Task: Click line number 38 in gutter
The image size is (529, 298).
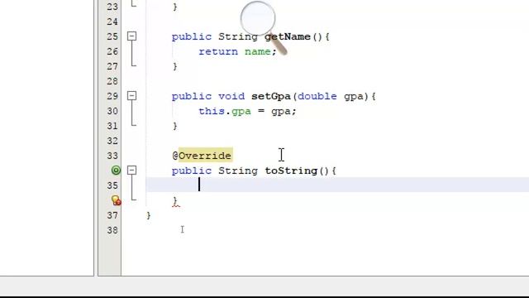Action: [112, 230]
